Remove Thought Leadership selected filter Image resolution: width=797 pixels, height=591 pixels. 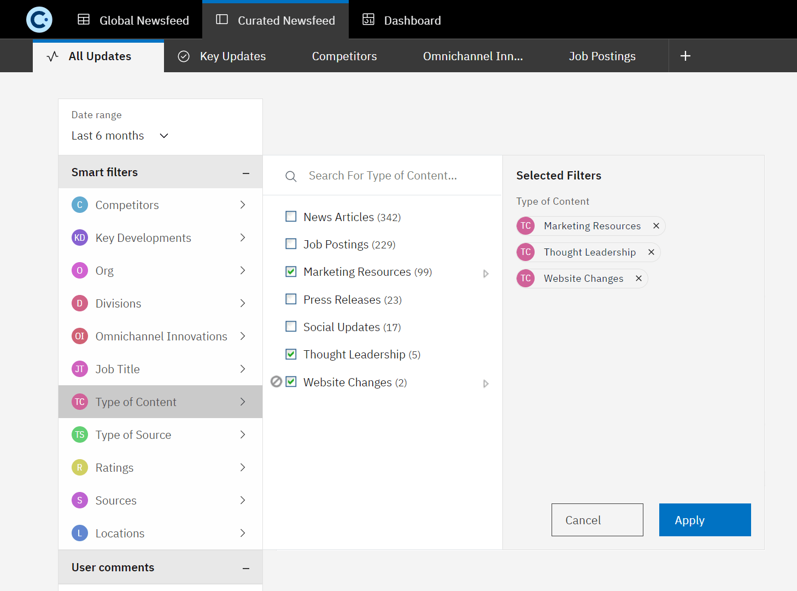coord(651,252)
